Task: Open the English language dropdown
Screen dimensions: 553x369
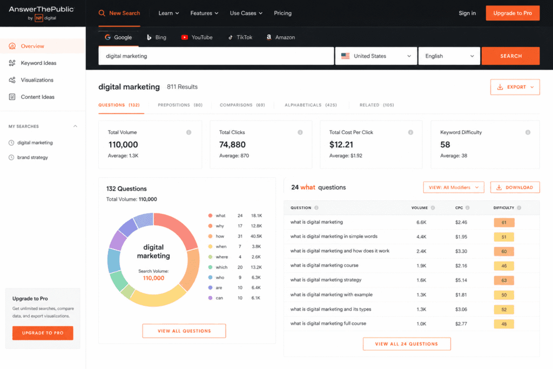Action: [449, 56]
